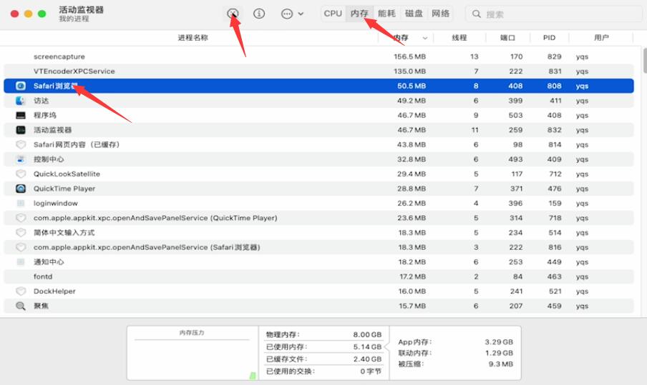Viewport: 647px width, 385px height.
Task: Click the QuickLookSatellite shield icon
Action: pyautogui.click(x=21, y=174)
